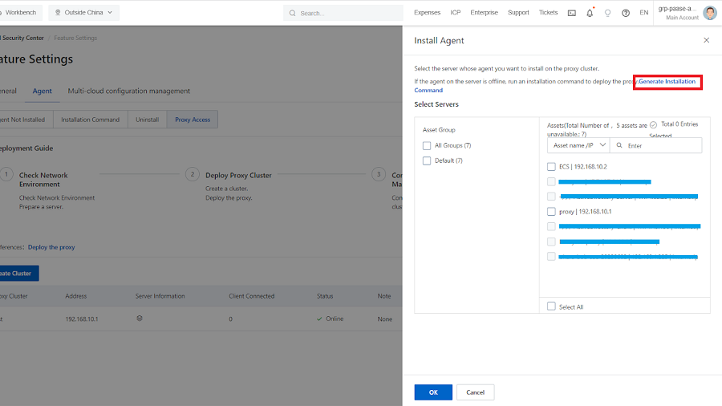Select the proxy 192.168.10.1 checkbox
The width and height of the screenshot is (722, 406).
tap(551, 212)
